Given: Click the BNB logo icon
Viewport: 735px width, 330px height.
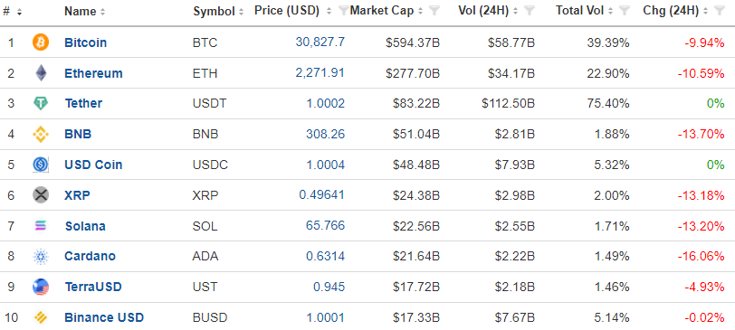Looking at the screenshot, I should pos(41,135).
